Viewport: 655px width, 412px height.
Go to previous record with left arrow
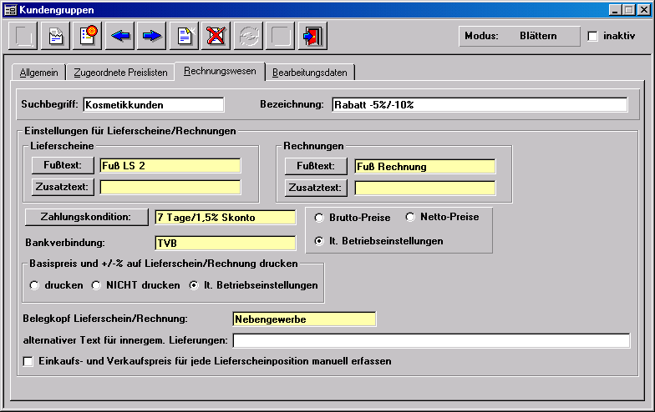119,36
